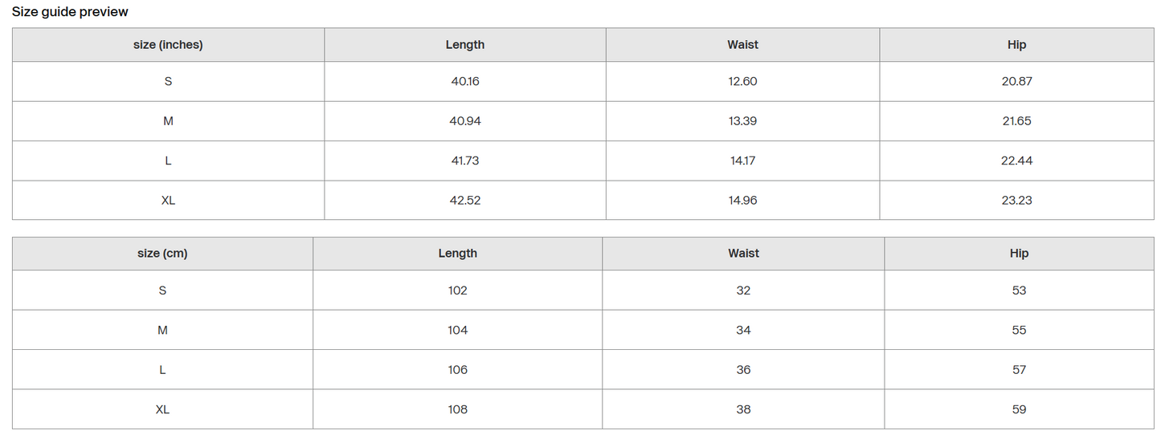Viewport: 1161px width, 443px height.
Task: Click the Waist header in inches table
Action: 742,45
